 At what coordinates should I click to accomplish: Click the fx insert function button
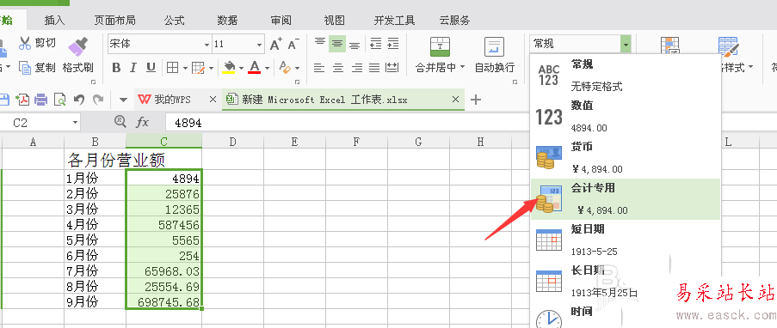coord(142,122)
